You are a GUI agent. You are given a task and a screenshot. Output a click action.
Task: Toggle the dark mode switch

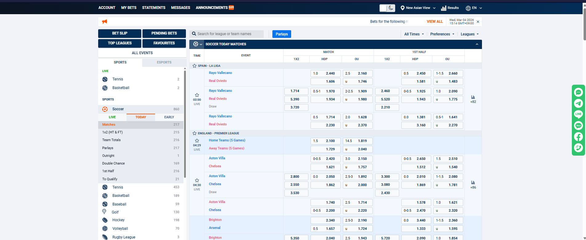(387, 8)
